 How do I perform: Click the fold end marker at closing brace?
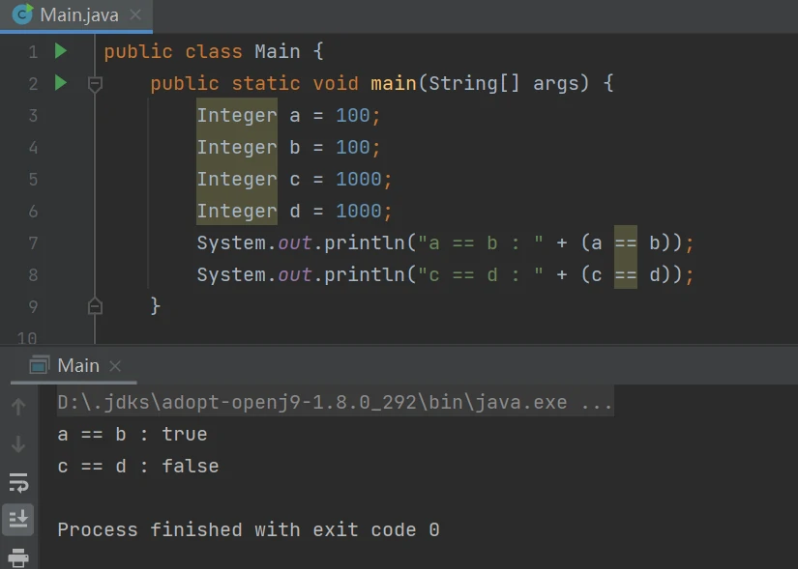(95, 306)
